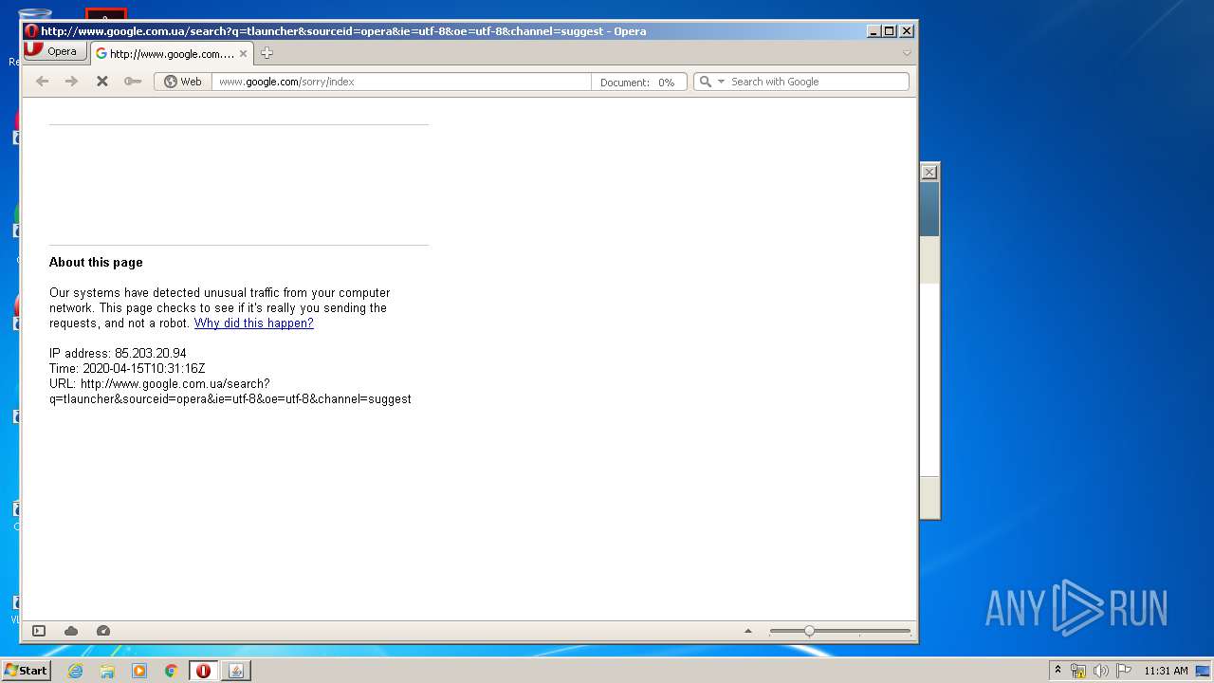Toggle the Opera Turbo icon

click(103, 631)
